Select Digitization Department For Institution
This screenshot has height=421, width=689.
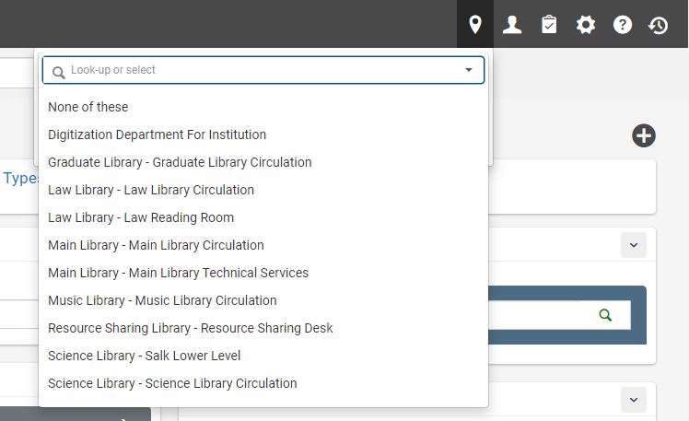(x=157, y=134)
